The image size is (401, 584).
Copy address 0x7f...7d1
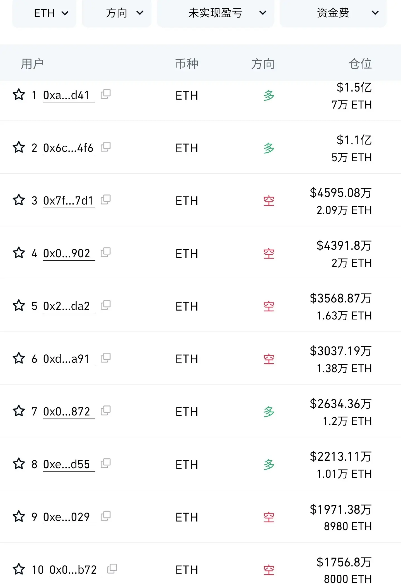pos(106,200)
